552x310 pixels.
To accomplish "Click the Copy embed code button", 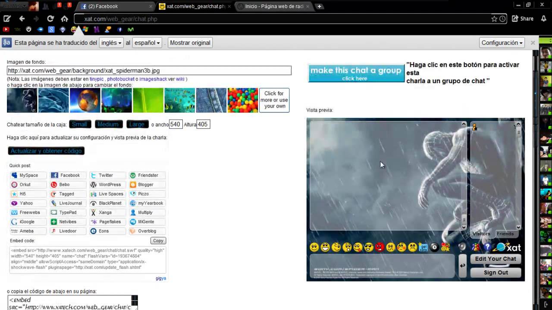I will click(x=158, y=241).
